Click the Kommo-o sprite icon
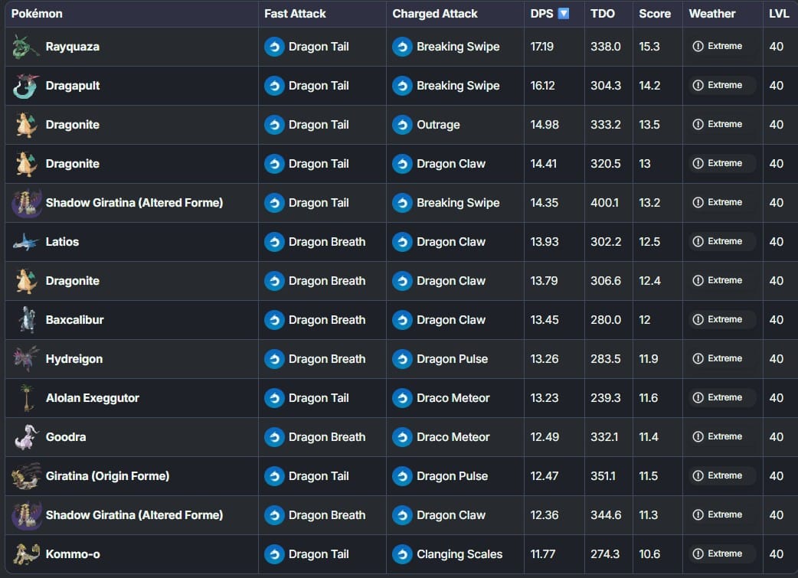 click(x=25, y=554)
